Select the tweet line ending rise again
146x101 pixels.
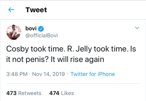pyautogui.click(x=55, y=60)
